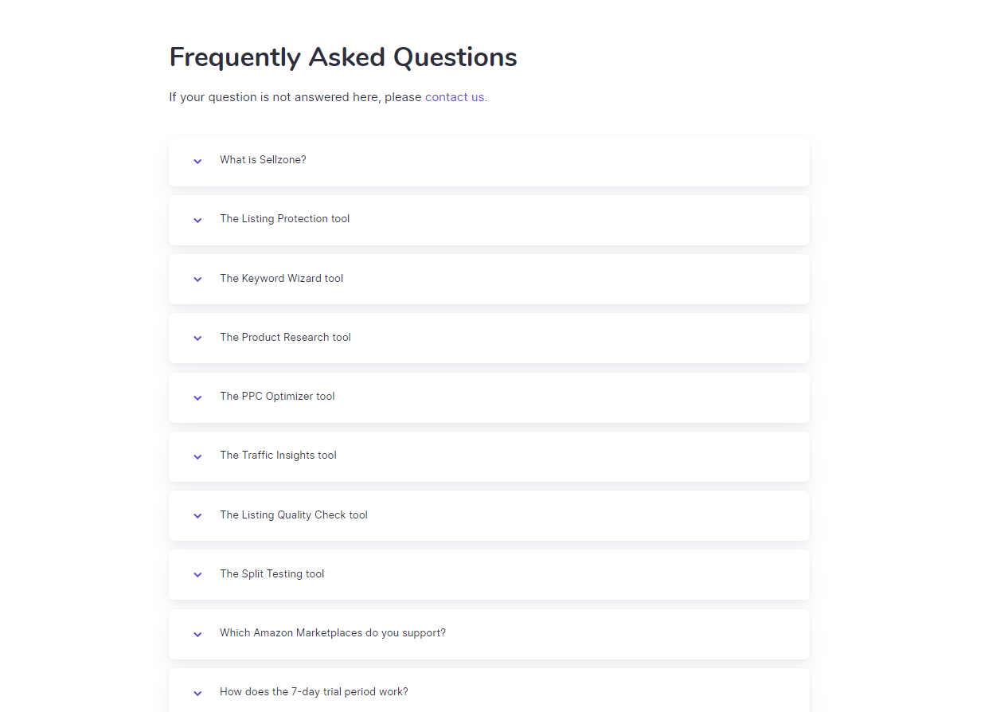
Task: Click chevron icon beside Product Research tool
Action: (x=197, y=338)
